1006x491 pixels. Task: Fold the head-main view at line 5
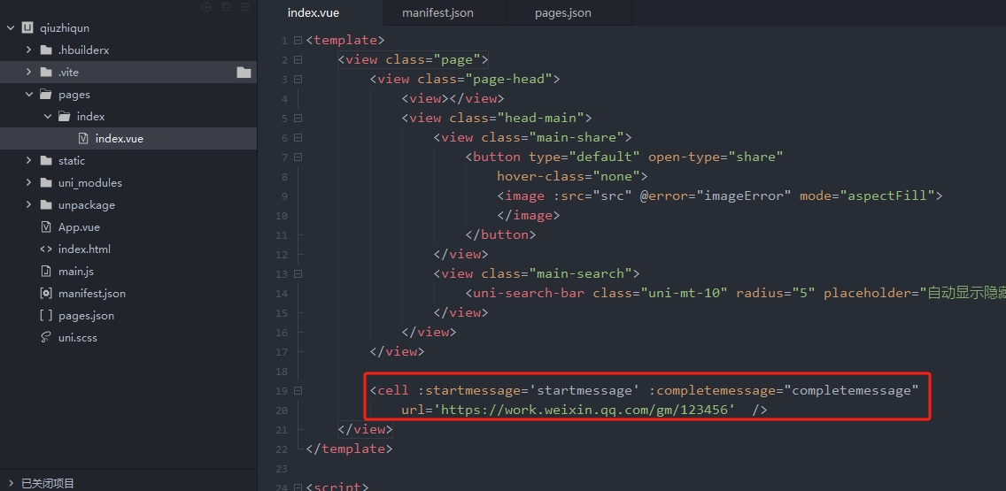pyautogui.click(x=298, y=118)
